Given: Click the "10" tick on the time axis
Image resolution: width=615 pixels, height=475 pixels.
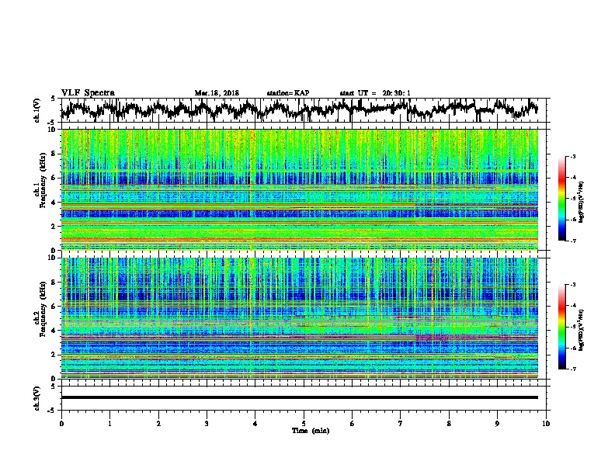Looking at the screenshot, I should coord(546,424).
